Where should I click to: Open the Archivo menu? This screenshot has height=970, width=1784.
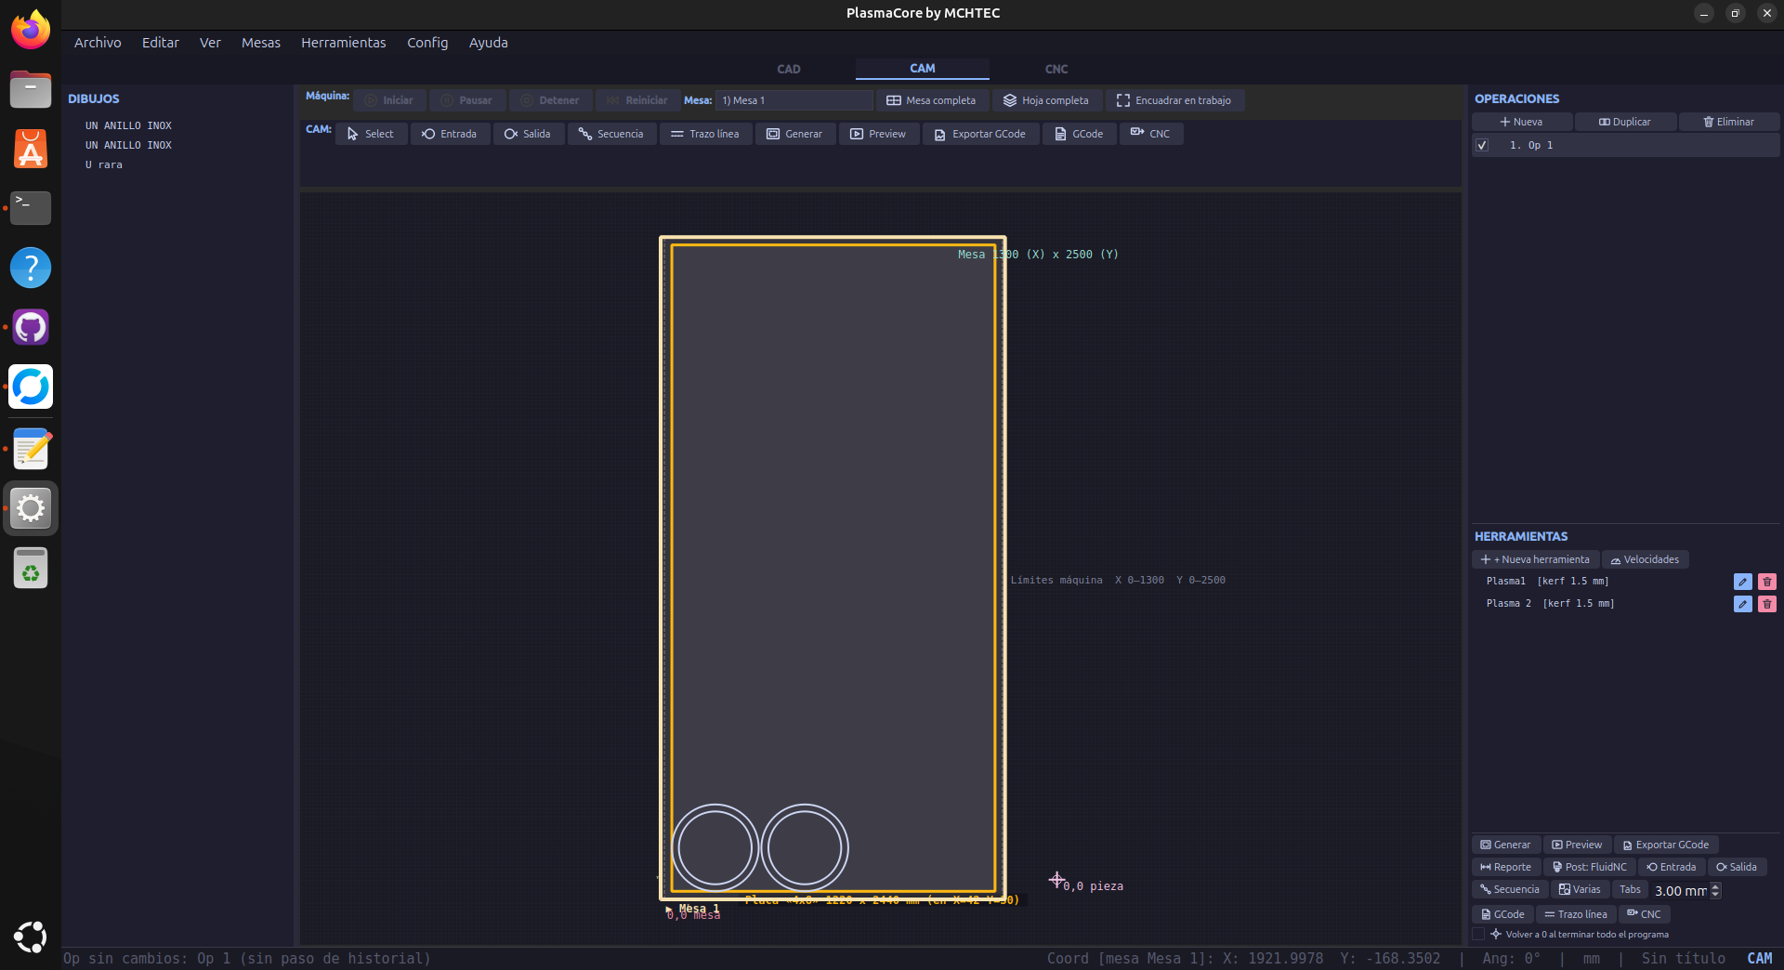pyautogui.click(x=98, y=43)
